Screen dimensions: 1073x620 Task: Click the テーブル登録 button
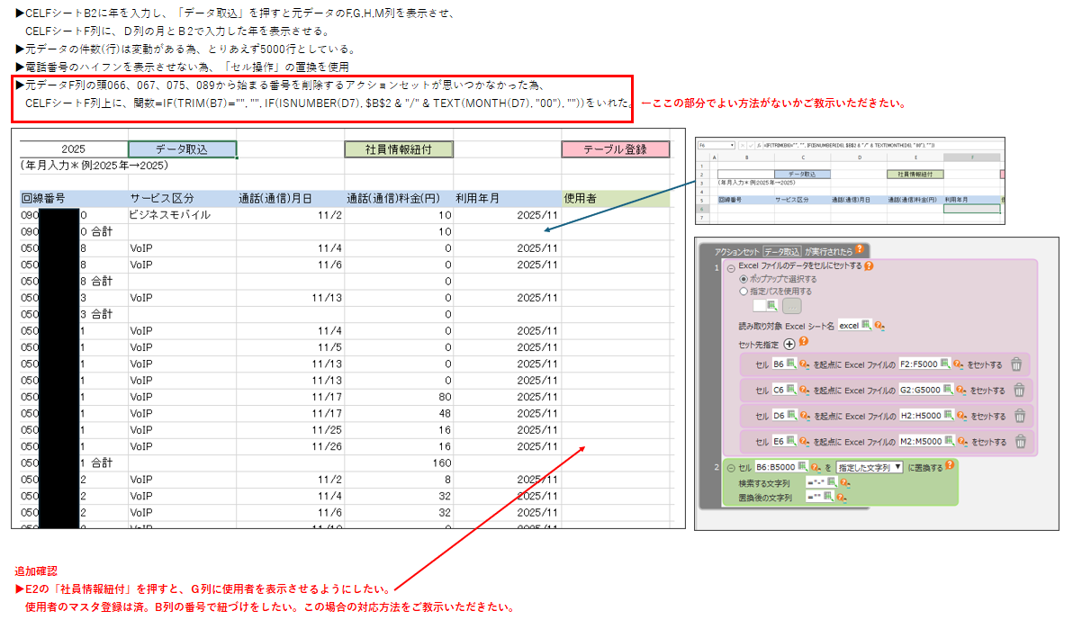pyautogui.click(x=616, y=149)
